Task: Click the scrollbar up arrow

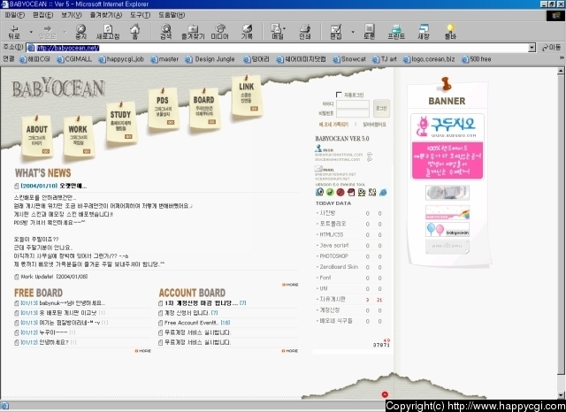Action: [561, 71]
